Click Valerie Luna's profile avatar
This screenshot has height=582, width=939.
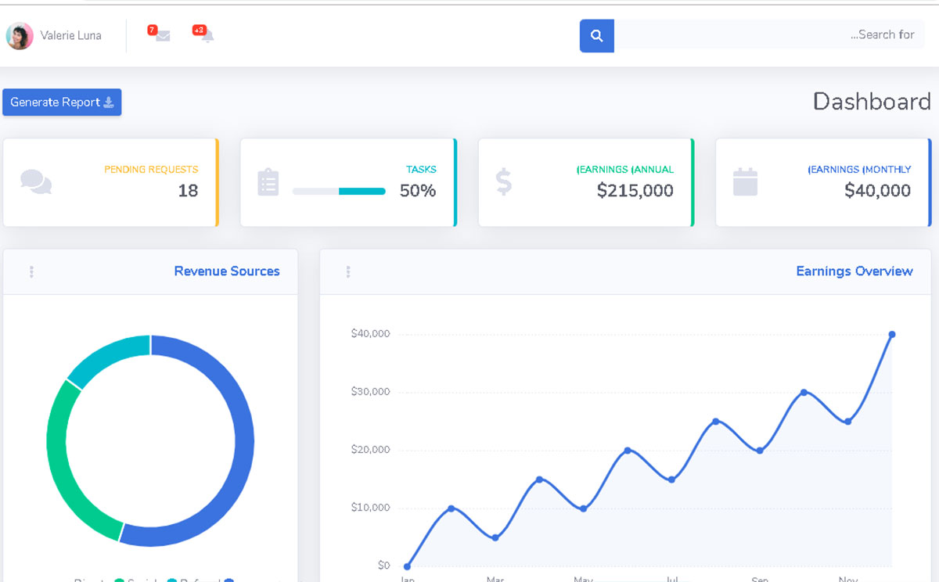point(20,35)
